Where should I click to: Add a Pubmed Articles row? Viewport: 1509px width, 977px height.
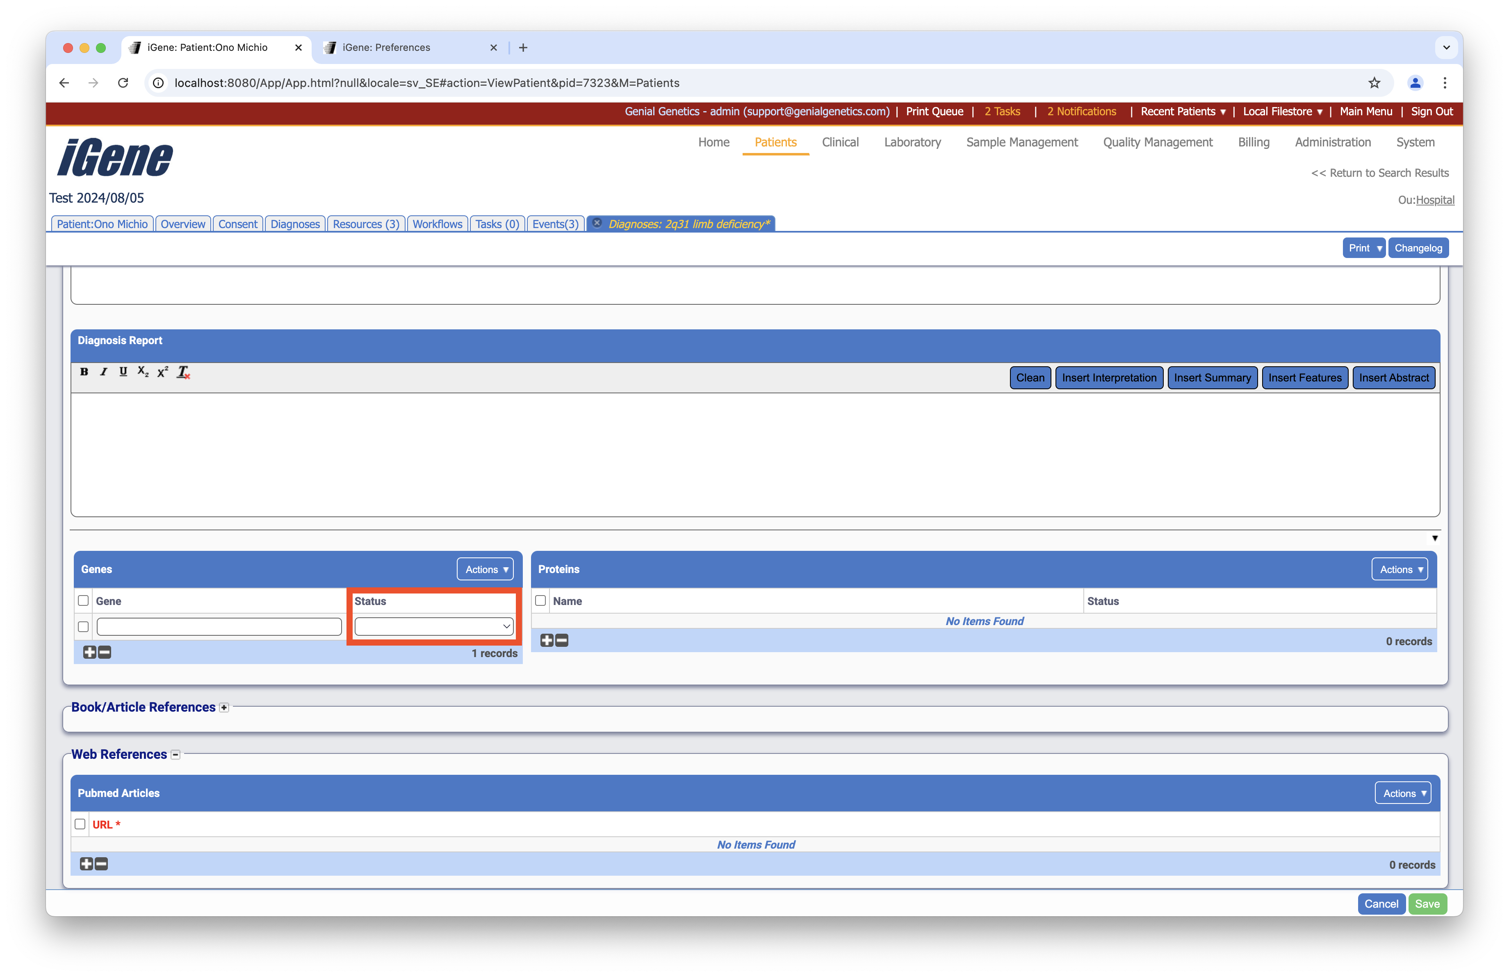pyautogui.click(x=86, y=864)
